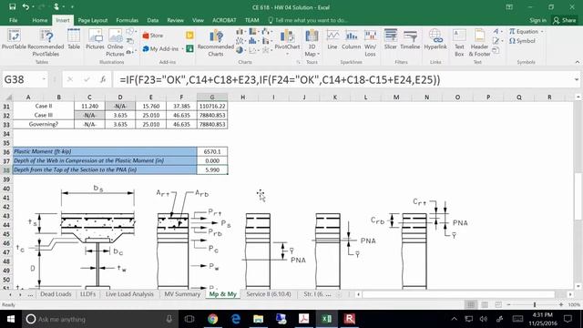Insert a Line sparkline

point(332,40)
